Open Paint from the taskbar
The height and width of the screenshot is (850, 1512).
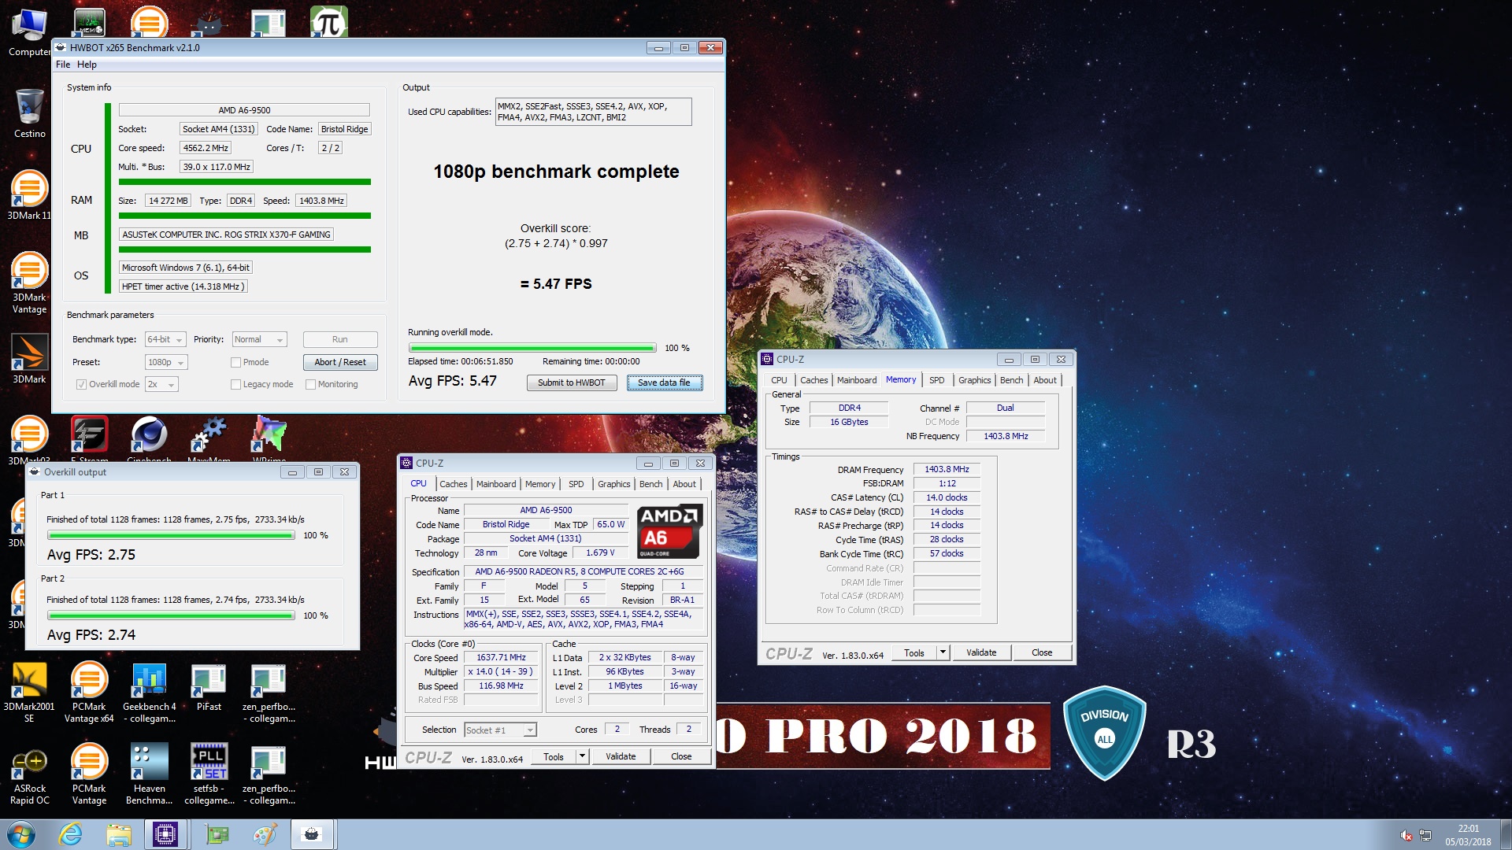(264, 834)
